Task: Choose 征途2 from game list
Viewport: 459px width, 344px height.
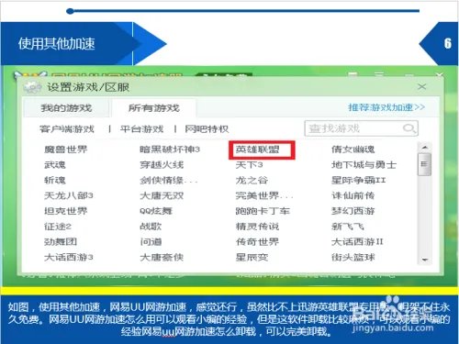Action: [x=58, y=227]
